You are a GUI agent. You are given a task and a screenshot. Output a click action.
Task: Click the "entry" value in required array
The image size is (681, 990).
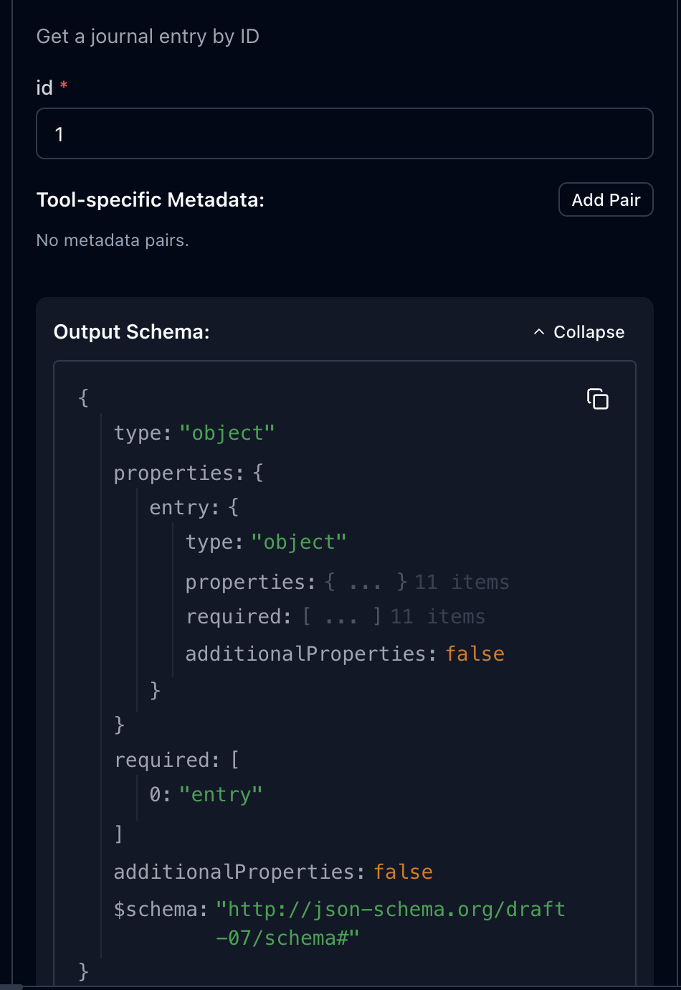click(x=221, y=795)
